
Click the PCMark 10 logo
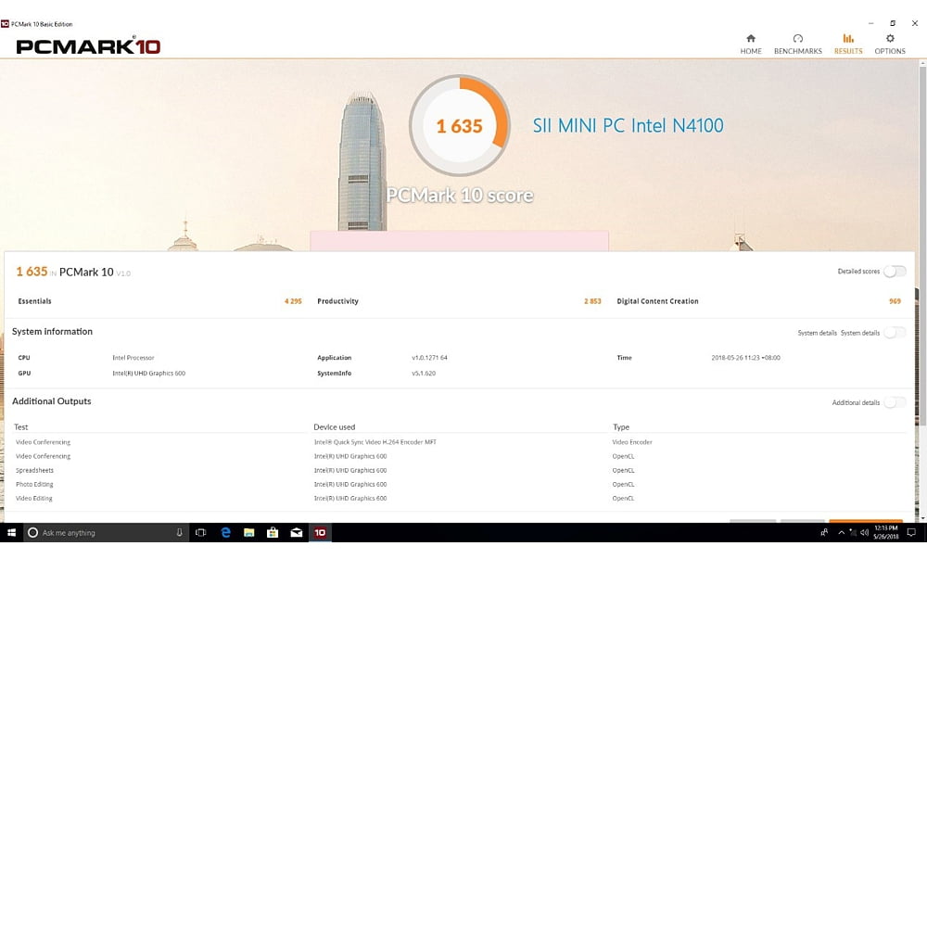pyautogui.click(x=88, y=45)
